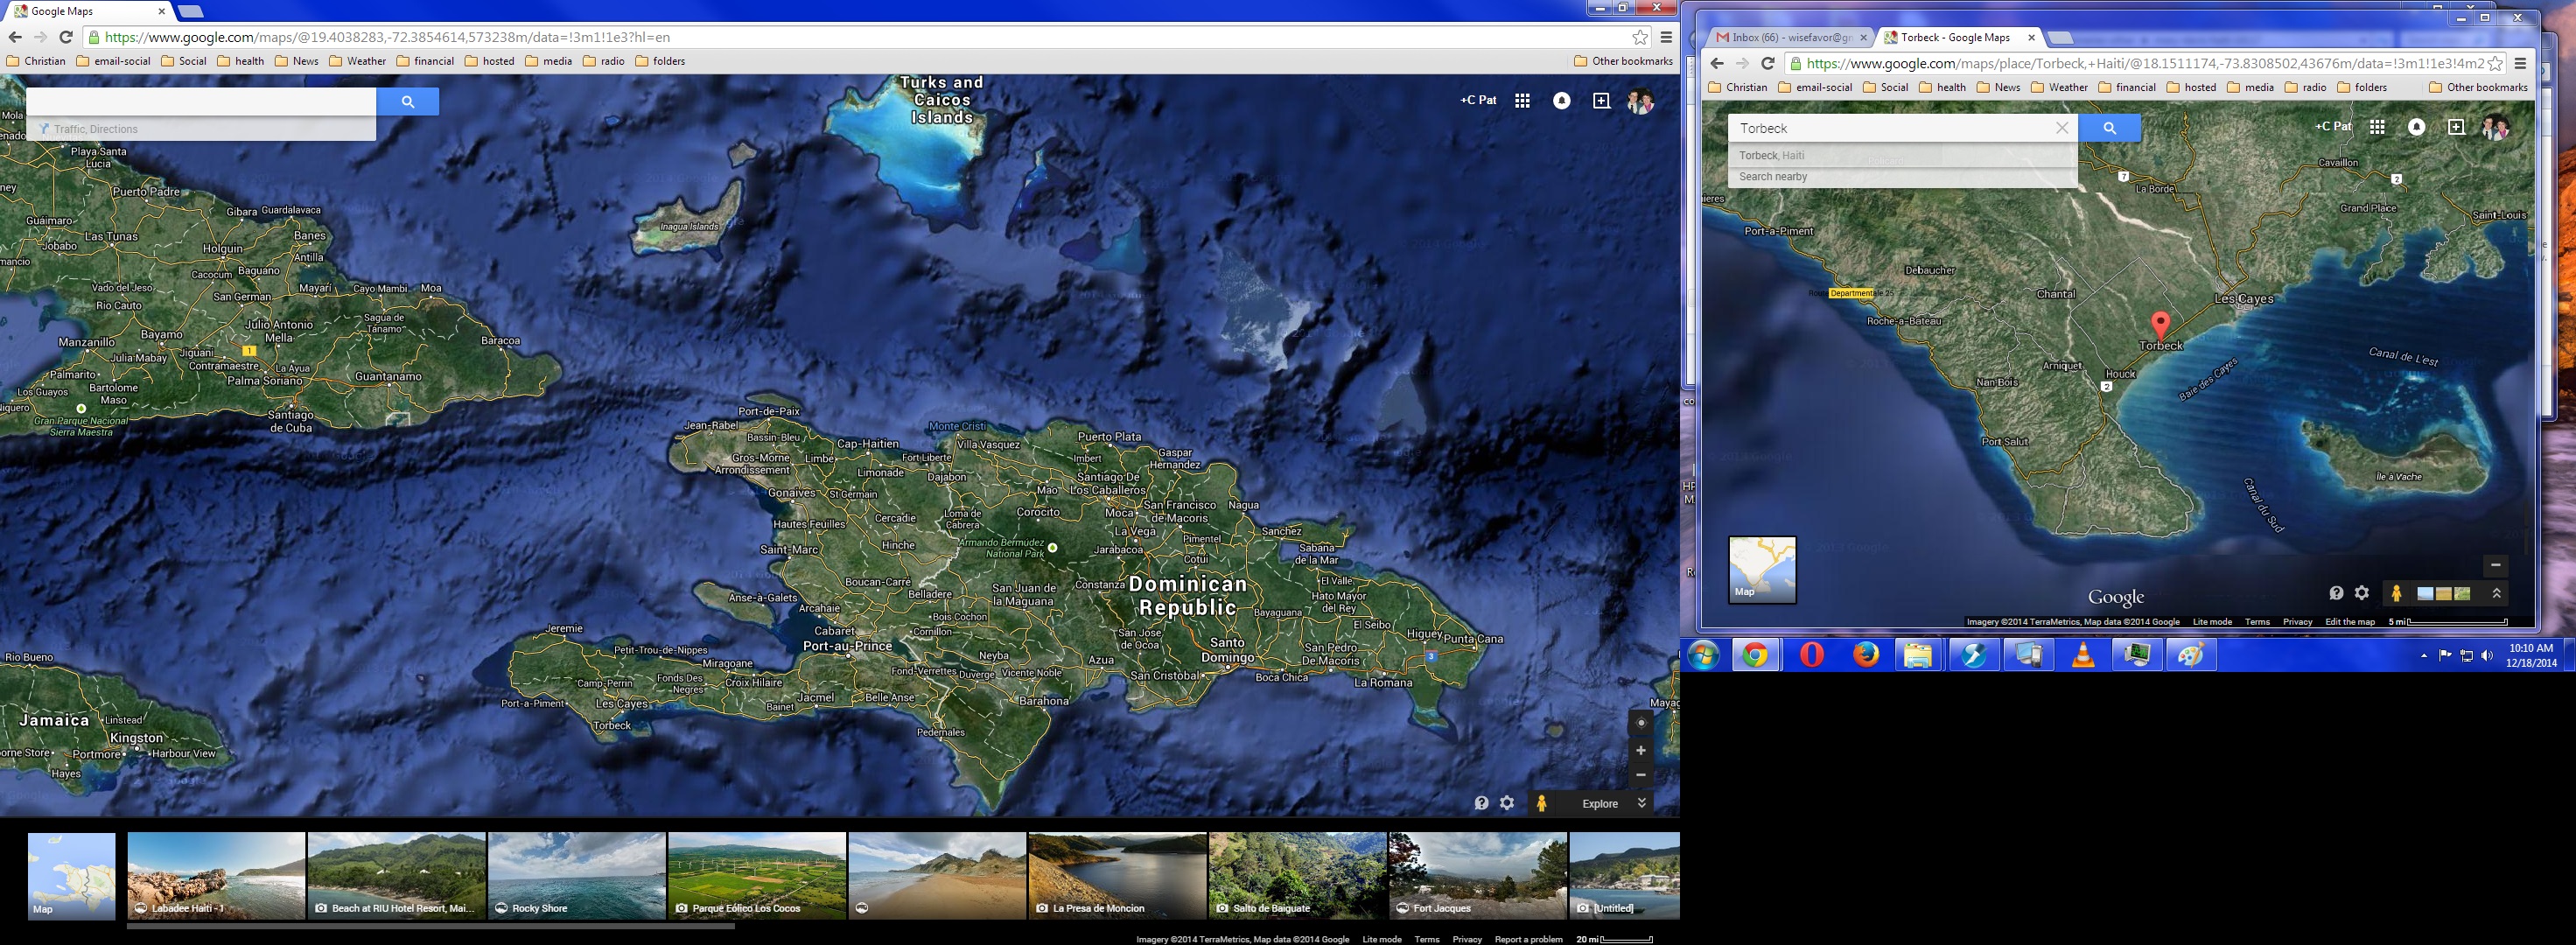Open settings gear in Torbeck window
The image size is (2576, 945).
(x=2362, y=593)
